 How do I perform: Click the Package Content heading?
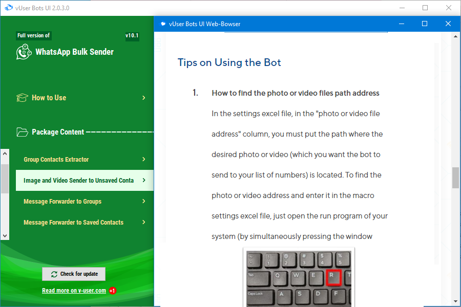coord(58,132)
